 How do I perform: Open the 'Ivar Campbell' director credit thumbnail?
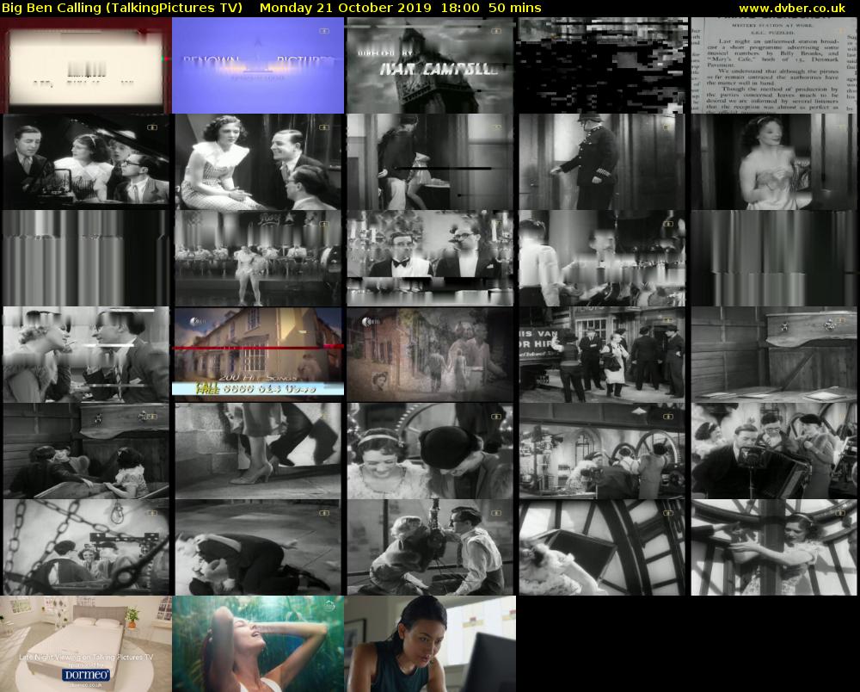tap(430, 65)
